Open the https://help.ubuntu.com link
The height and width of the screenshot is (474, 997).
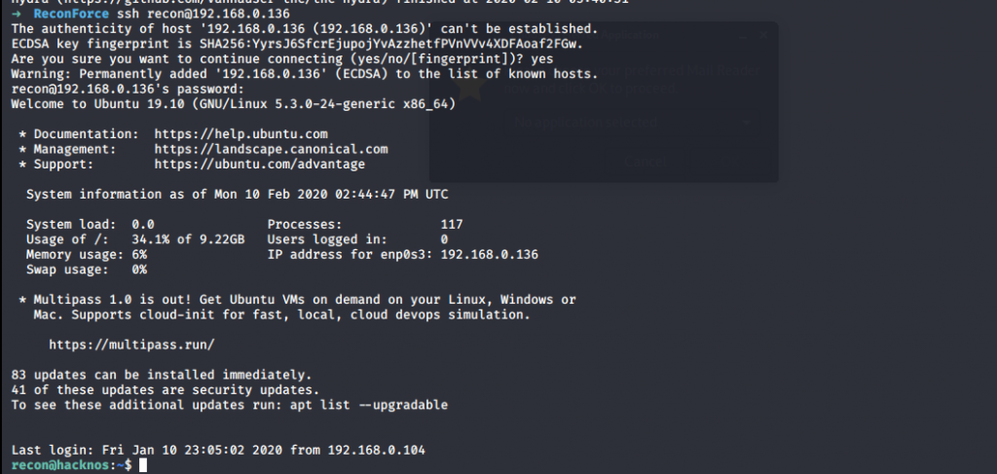(241, 134)
